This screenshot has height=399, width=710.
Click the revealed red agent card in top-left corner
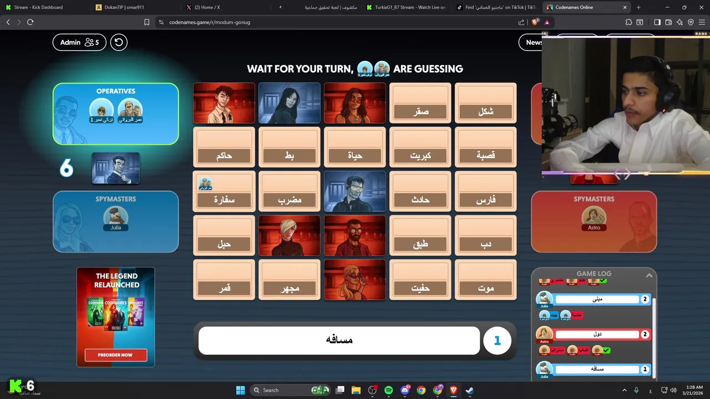(224, 103)
